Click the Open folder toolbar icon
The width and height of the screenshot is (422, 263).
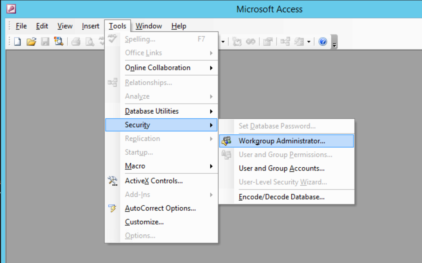coord(31,41)
